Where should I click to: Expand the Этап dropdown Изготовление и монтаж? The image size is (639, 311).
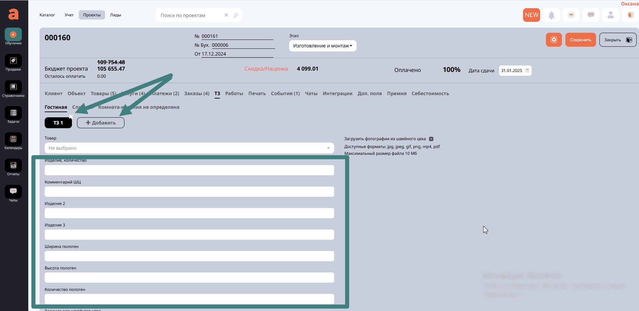pos(323,46)
